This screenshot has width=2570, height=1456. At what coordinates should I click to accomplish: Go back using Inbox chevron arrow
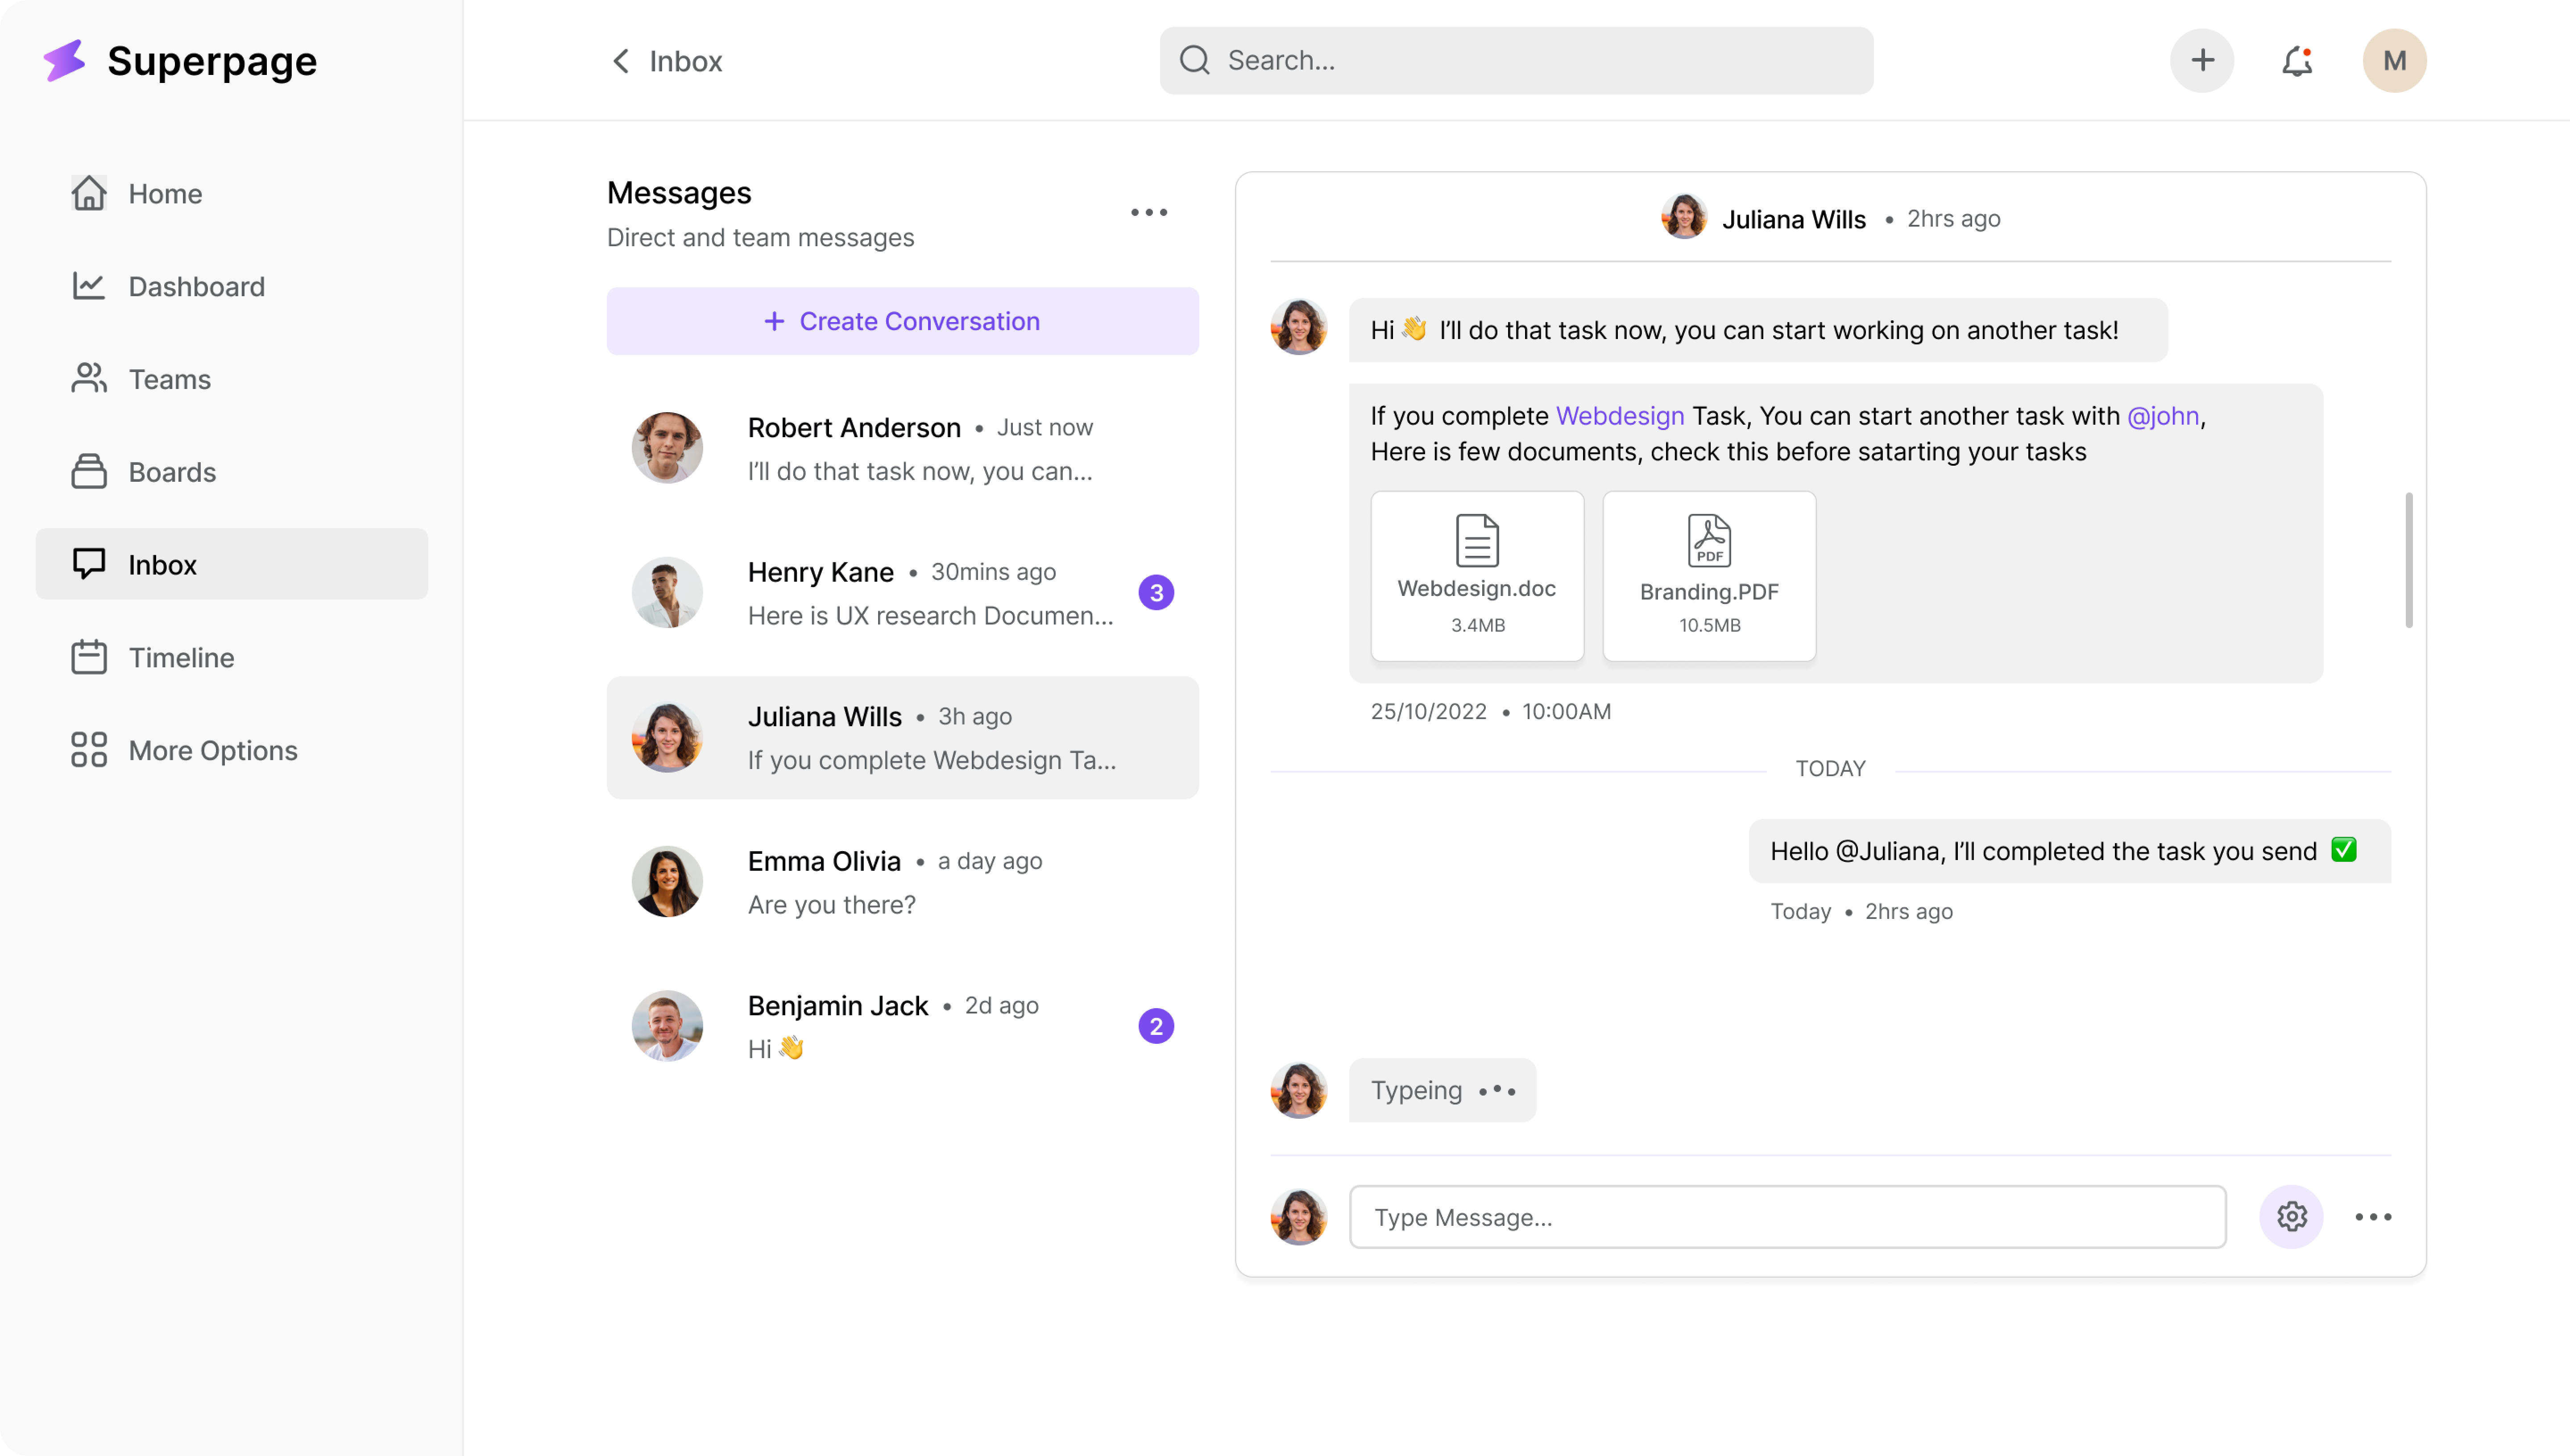click(x=621, y=61)
